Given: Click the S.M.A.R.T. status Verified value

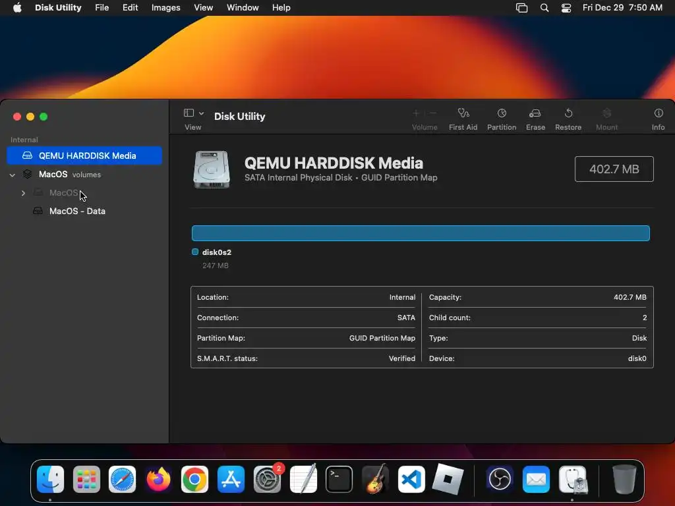Looking at the screenshot, I should (402, 358).
